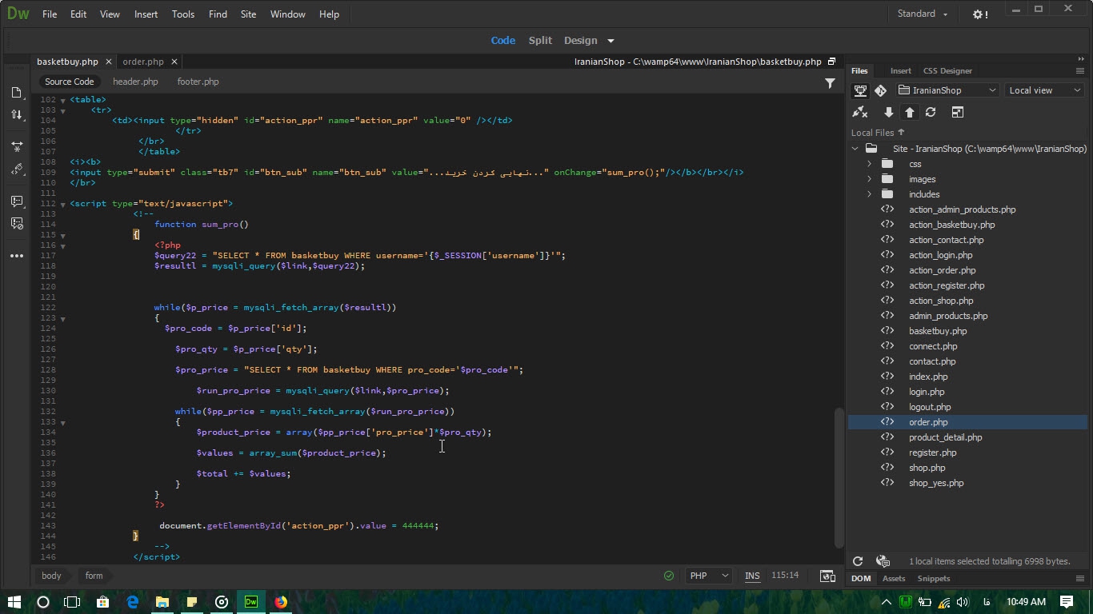Click Firefox taskbar icon

281,602
